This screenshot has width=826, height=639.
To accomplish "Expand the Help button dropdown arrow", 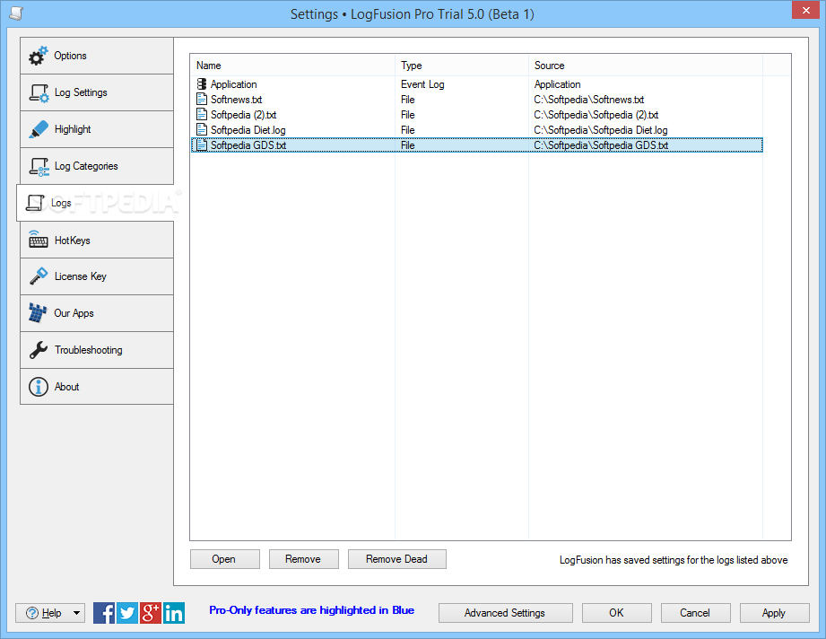I will click(x=77, y=613).
